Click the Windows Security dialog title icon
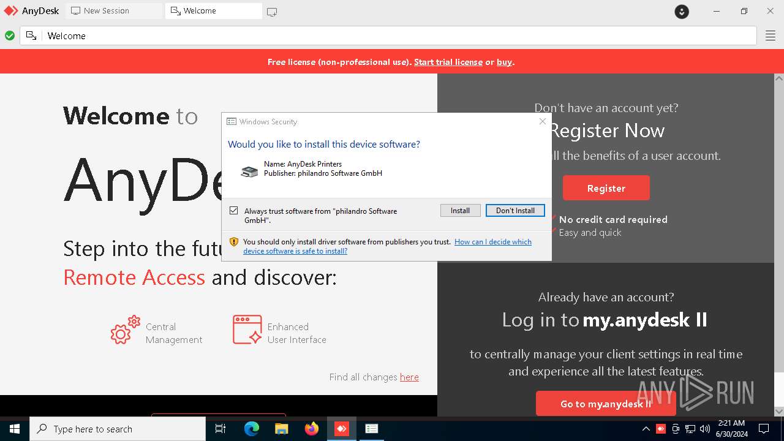The image size is (784, 441). pyautogui.click(x=232, y=121)
